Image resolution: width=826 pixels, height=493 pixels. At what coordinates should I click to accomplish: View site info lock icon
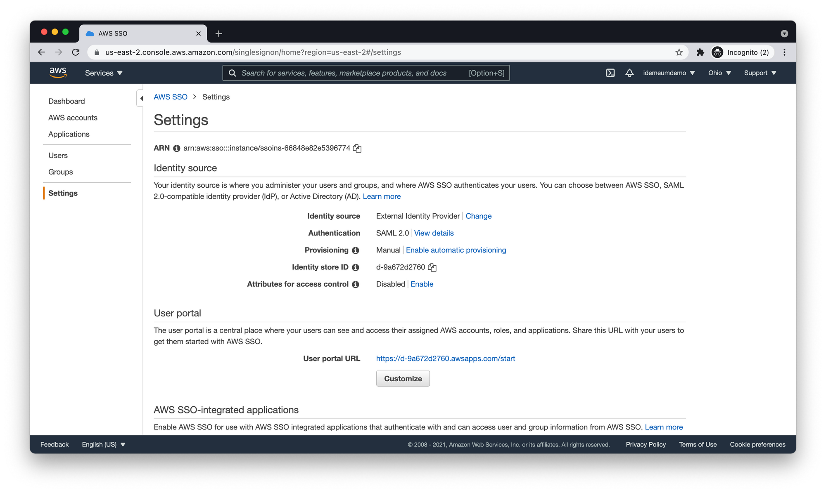(97, 52)
